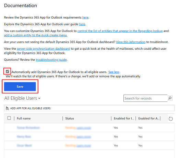Open the troubleshooting guide link
The height and width of the screenshot is (158, 193).
tap(51, 60)
